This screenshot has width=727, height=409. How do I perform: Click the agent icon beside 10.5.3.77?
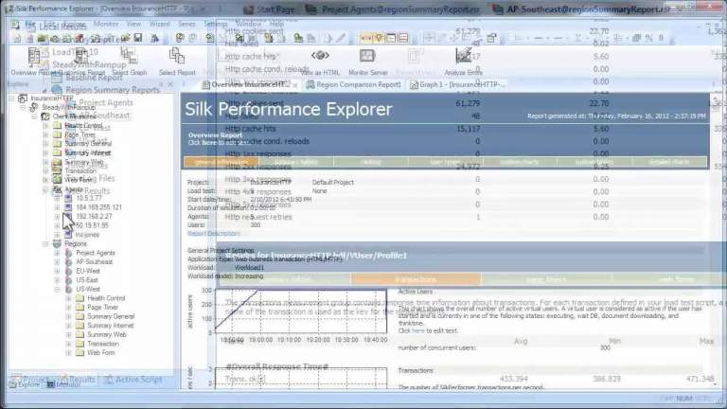pyautogui.click(x=68, y=198)
